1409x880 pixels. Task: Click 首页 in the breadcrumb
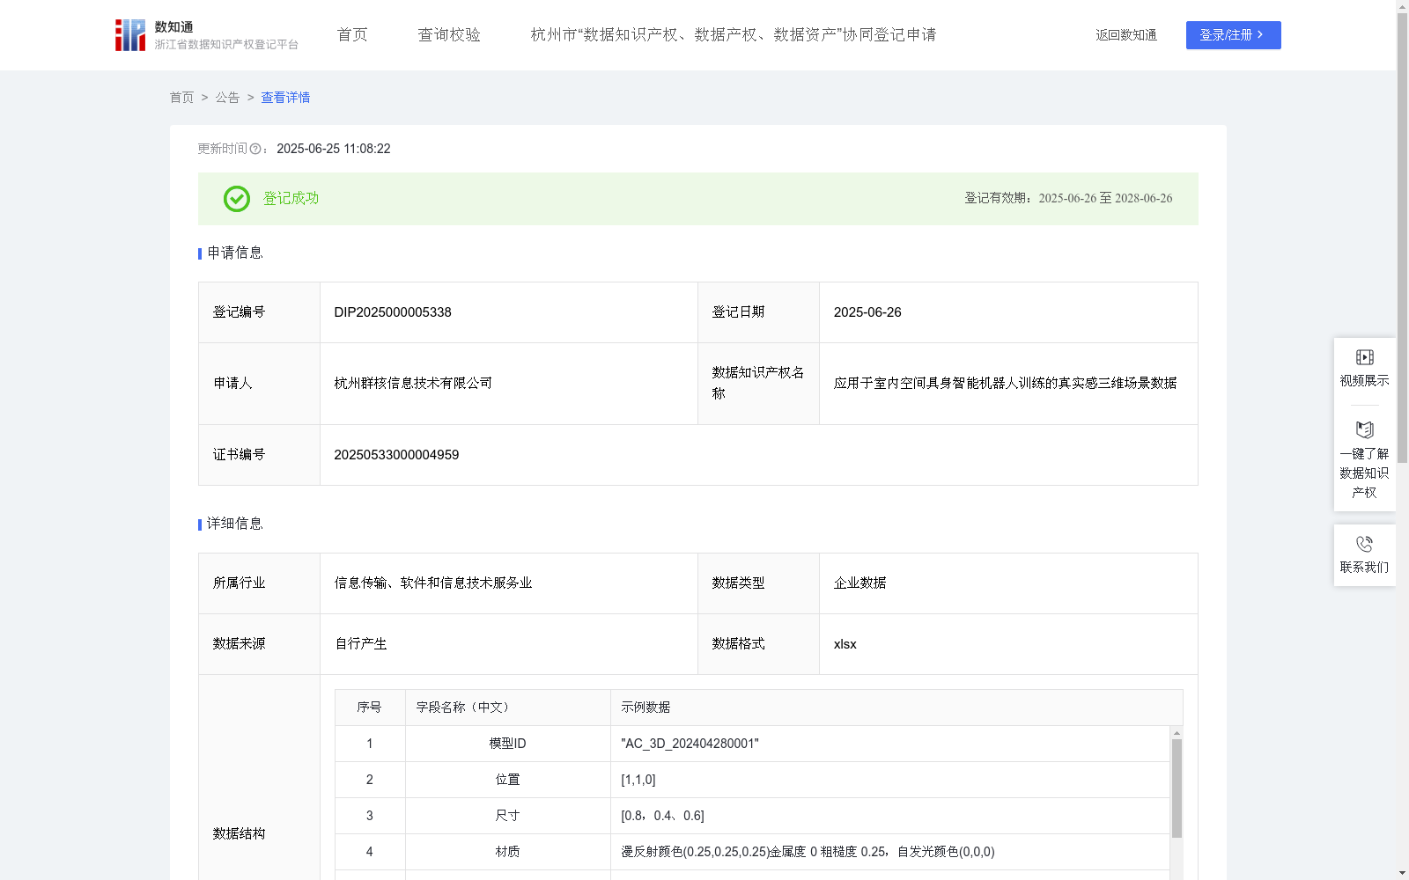pyautogui.click(x=181, y=98)
